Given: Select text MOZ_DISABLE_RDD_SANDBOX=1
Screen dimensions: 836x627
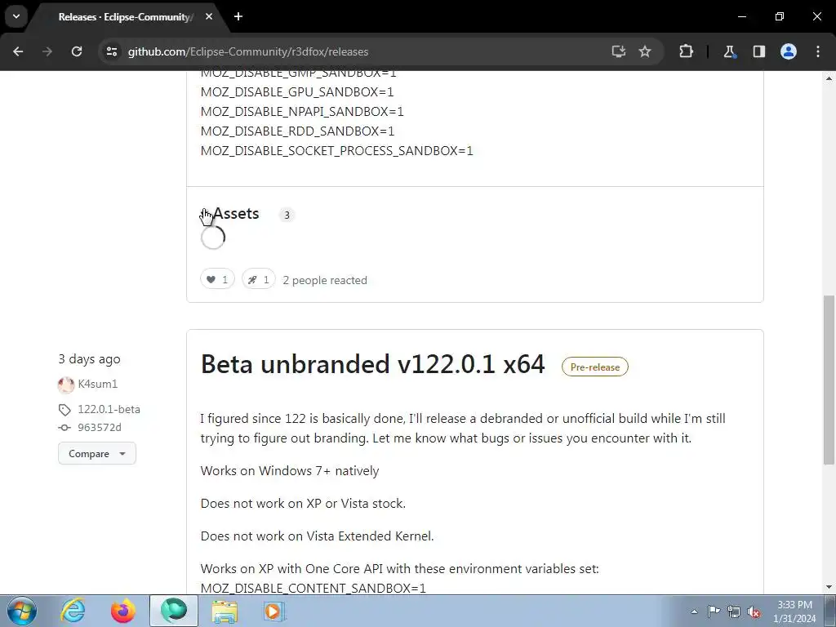Looking at the screenshot, I should pyautogui.click(x=297, y=131).
